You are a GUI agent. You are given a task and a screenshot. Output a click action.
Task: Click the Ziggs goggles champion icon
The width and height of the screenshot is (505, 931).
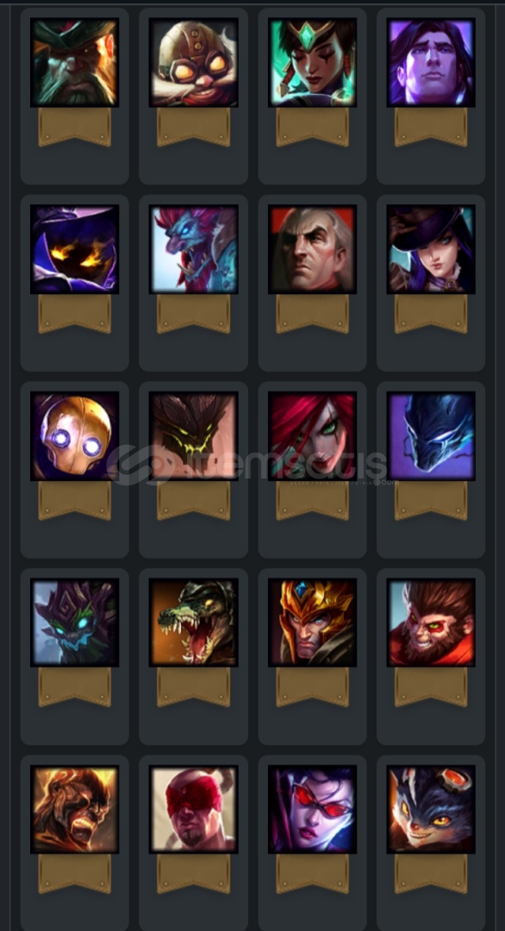[x=193, y=62]
